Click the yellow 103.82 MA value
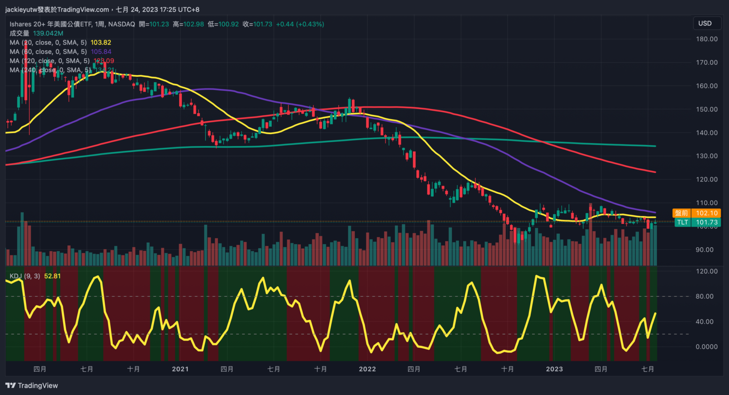The width and height of the screenshot is (729, 395). pos(101,42)
